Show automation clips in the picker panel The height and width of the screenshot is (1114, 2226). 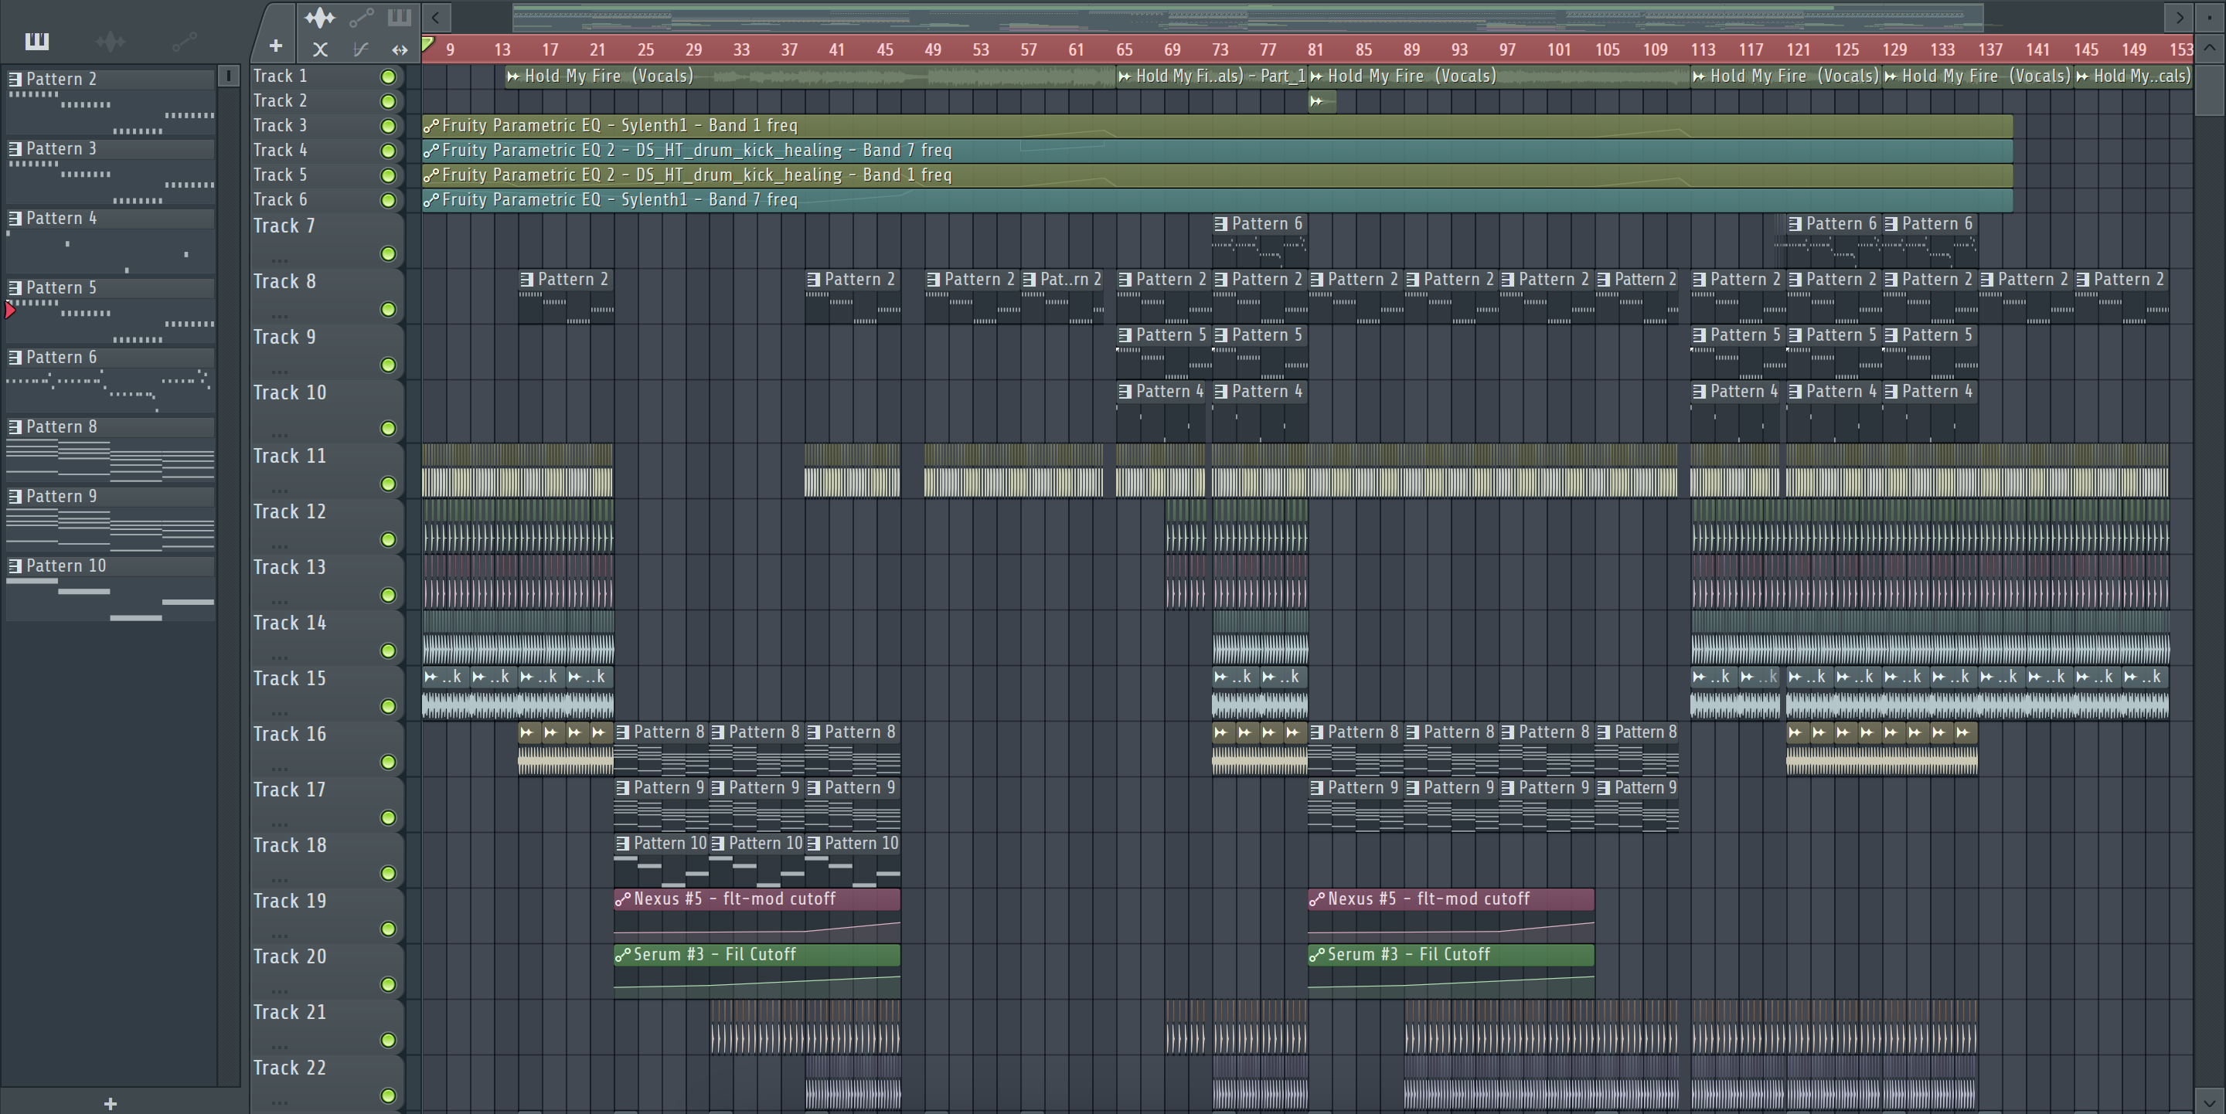(x=184, y=41)
